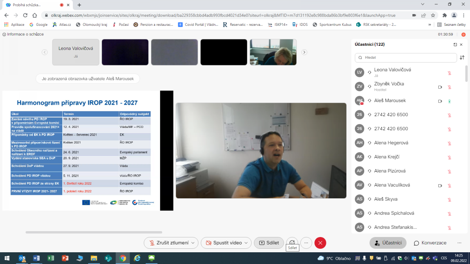Click Aleš Marousek's green microphone icon
Screen dimensions: 470x264
[449, 101]
